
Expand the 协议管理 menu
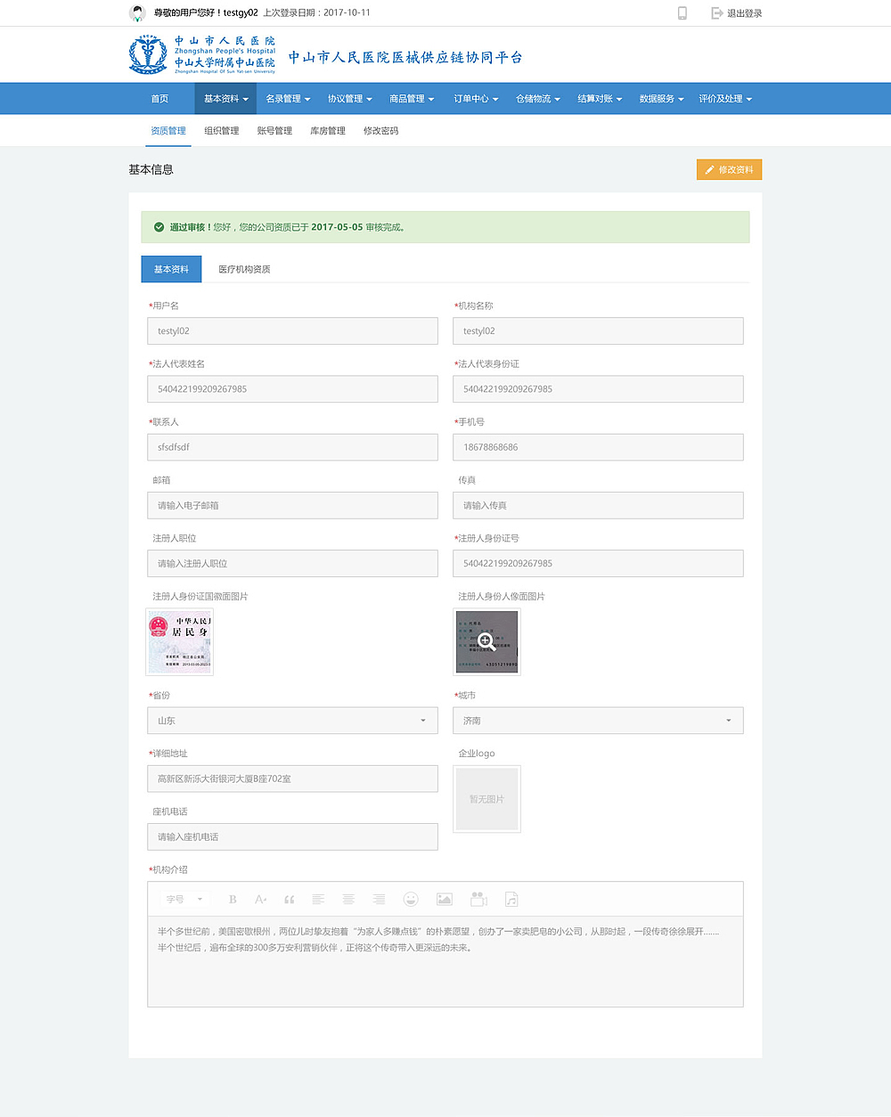coord(349,99)
